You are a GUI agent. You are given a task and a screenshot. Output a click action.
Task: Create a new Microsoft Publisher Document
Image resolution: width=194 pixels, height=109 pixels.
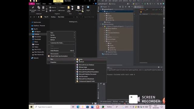(91, 74)
